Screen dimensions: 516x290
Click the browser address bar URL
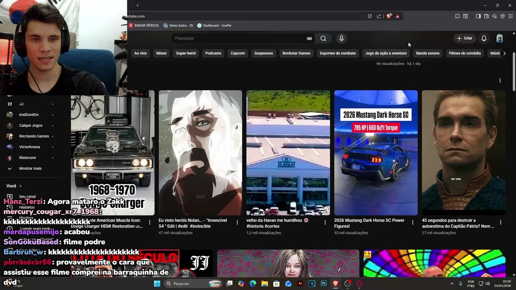pyautogui.click(x=136, y=16)
